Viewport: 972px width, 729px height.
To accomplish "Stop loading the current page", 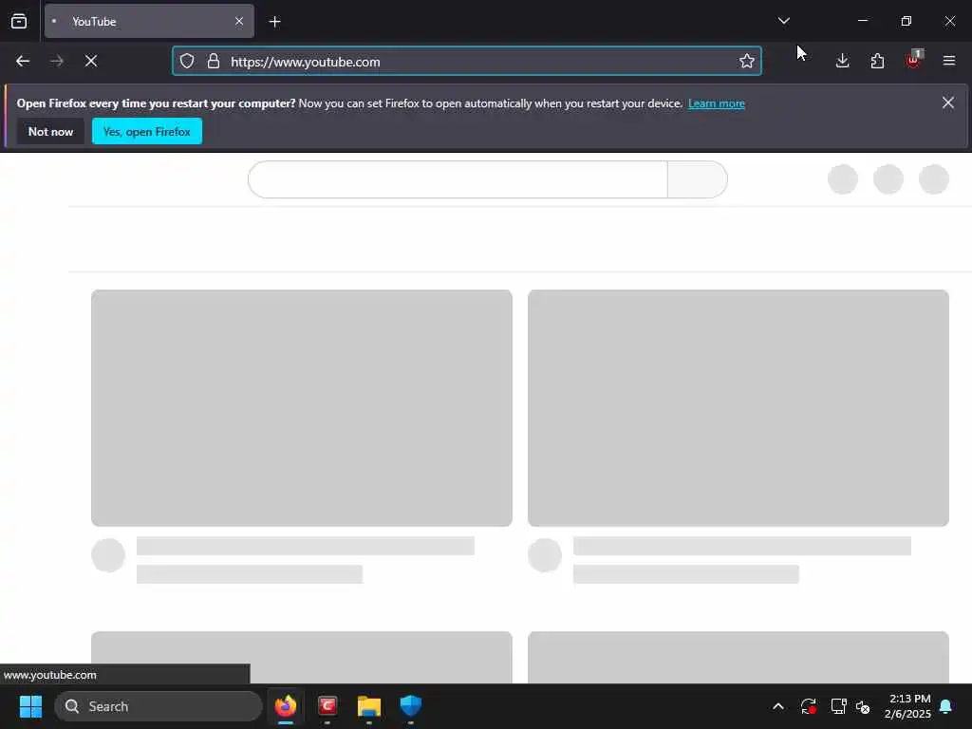I will [x=91, y=61].
